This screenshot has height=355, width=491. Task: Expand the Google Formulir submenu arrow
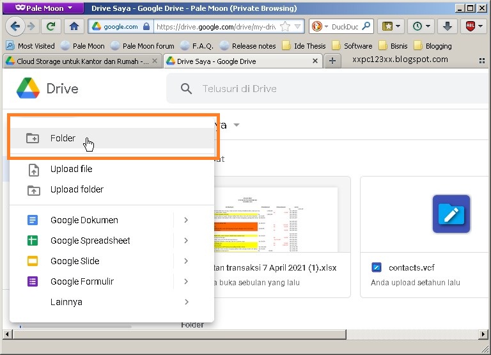(x=186, y=281)
